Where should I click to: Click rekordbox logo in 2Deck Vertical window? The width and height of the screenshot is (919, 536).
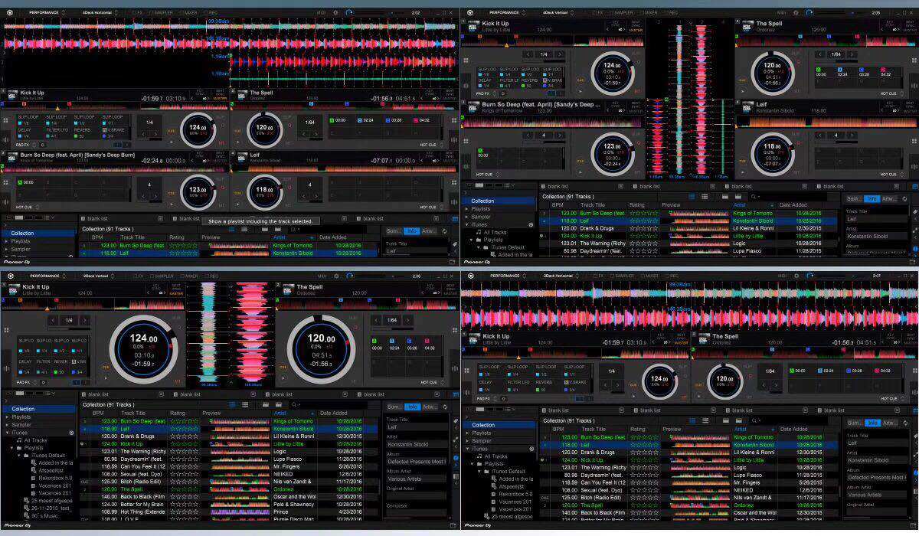point(11,276)
